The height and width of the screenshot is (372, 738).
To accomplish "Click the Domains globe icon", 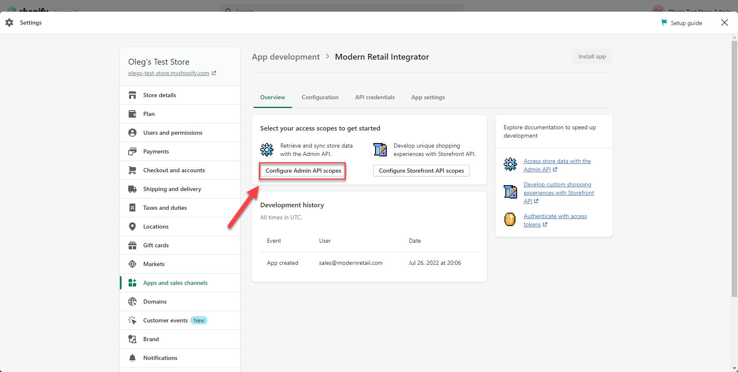I will click(x=132, y=302).
